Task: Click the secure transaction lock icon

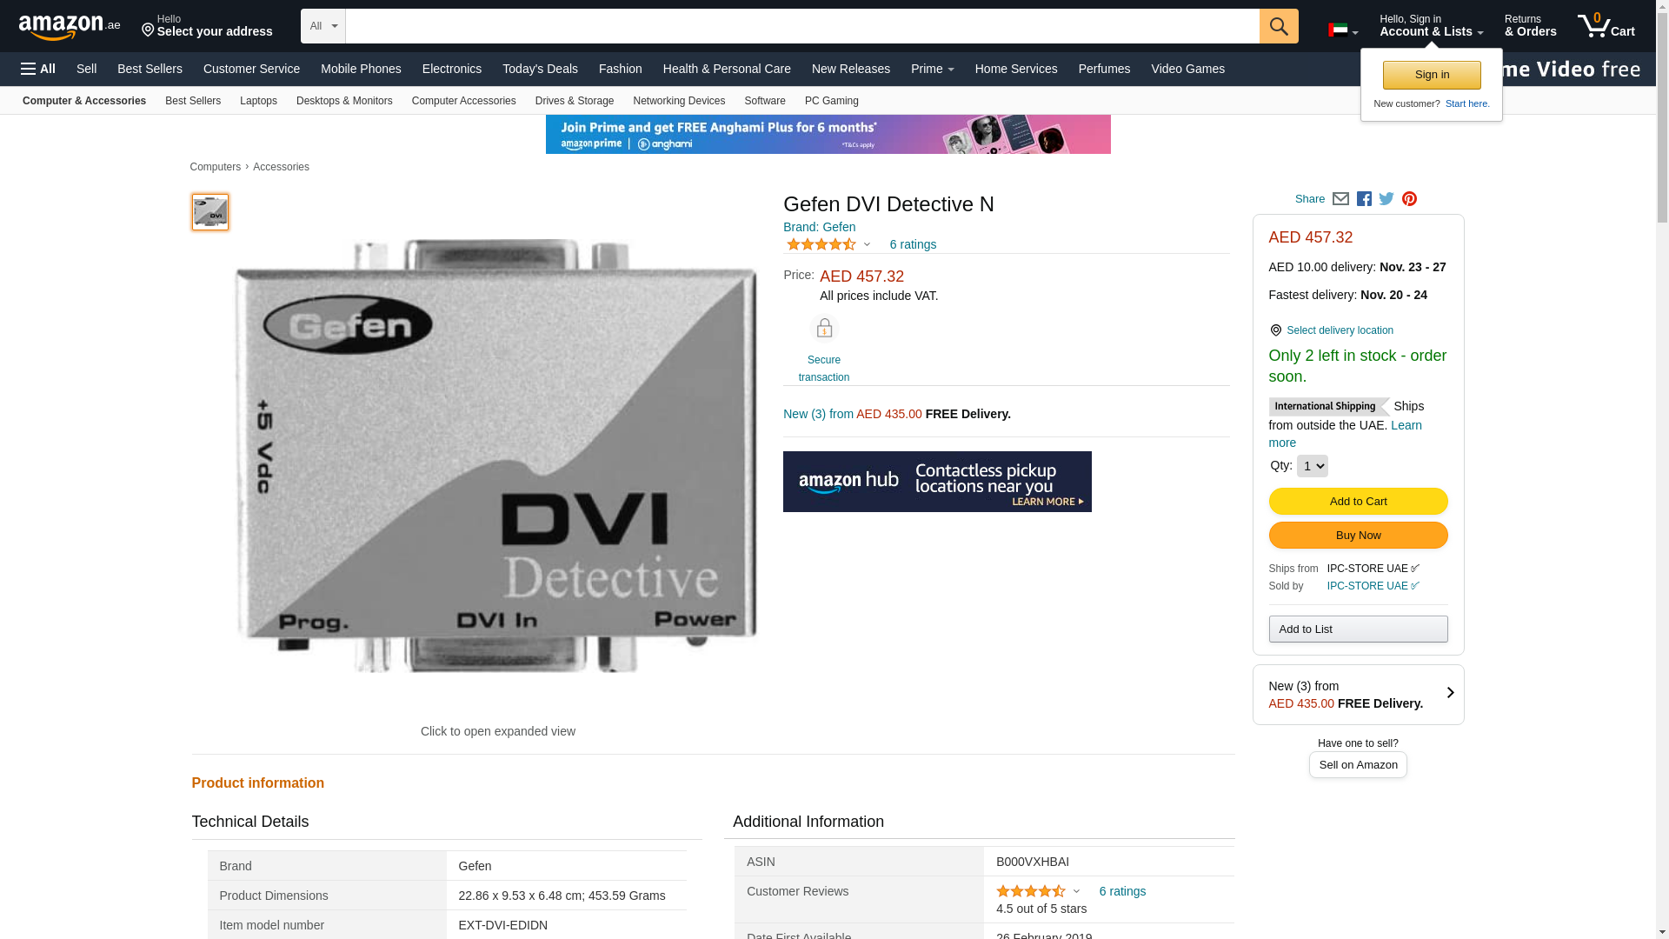Action: (x=823, y=329)
